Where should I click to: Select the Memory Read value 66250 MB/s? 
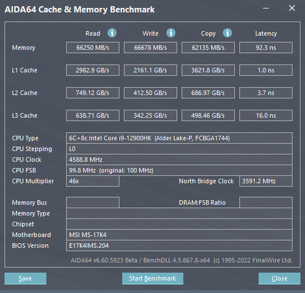click(93, 48)
